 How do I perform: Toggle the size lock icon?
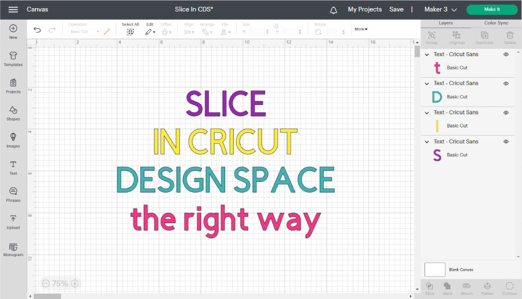click(276, 25)
